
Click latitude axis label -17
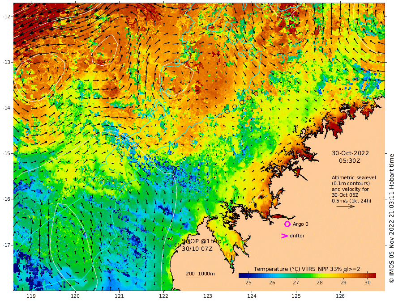(x=7, y=245)
